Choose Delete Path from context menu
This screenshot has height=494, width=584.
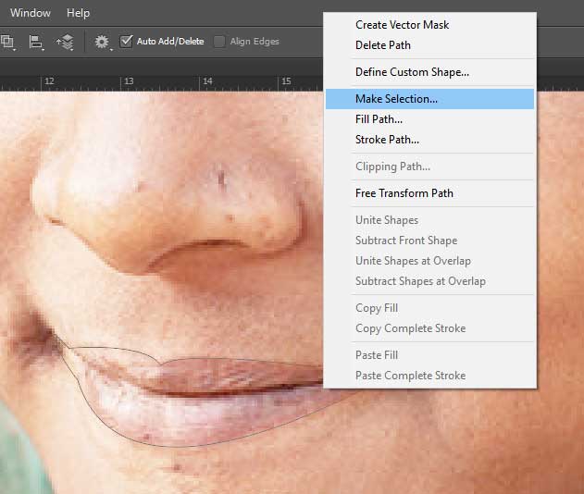tap(429, 45)
